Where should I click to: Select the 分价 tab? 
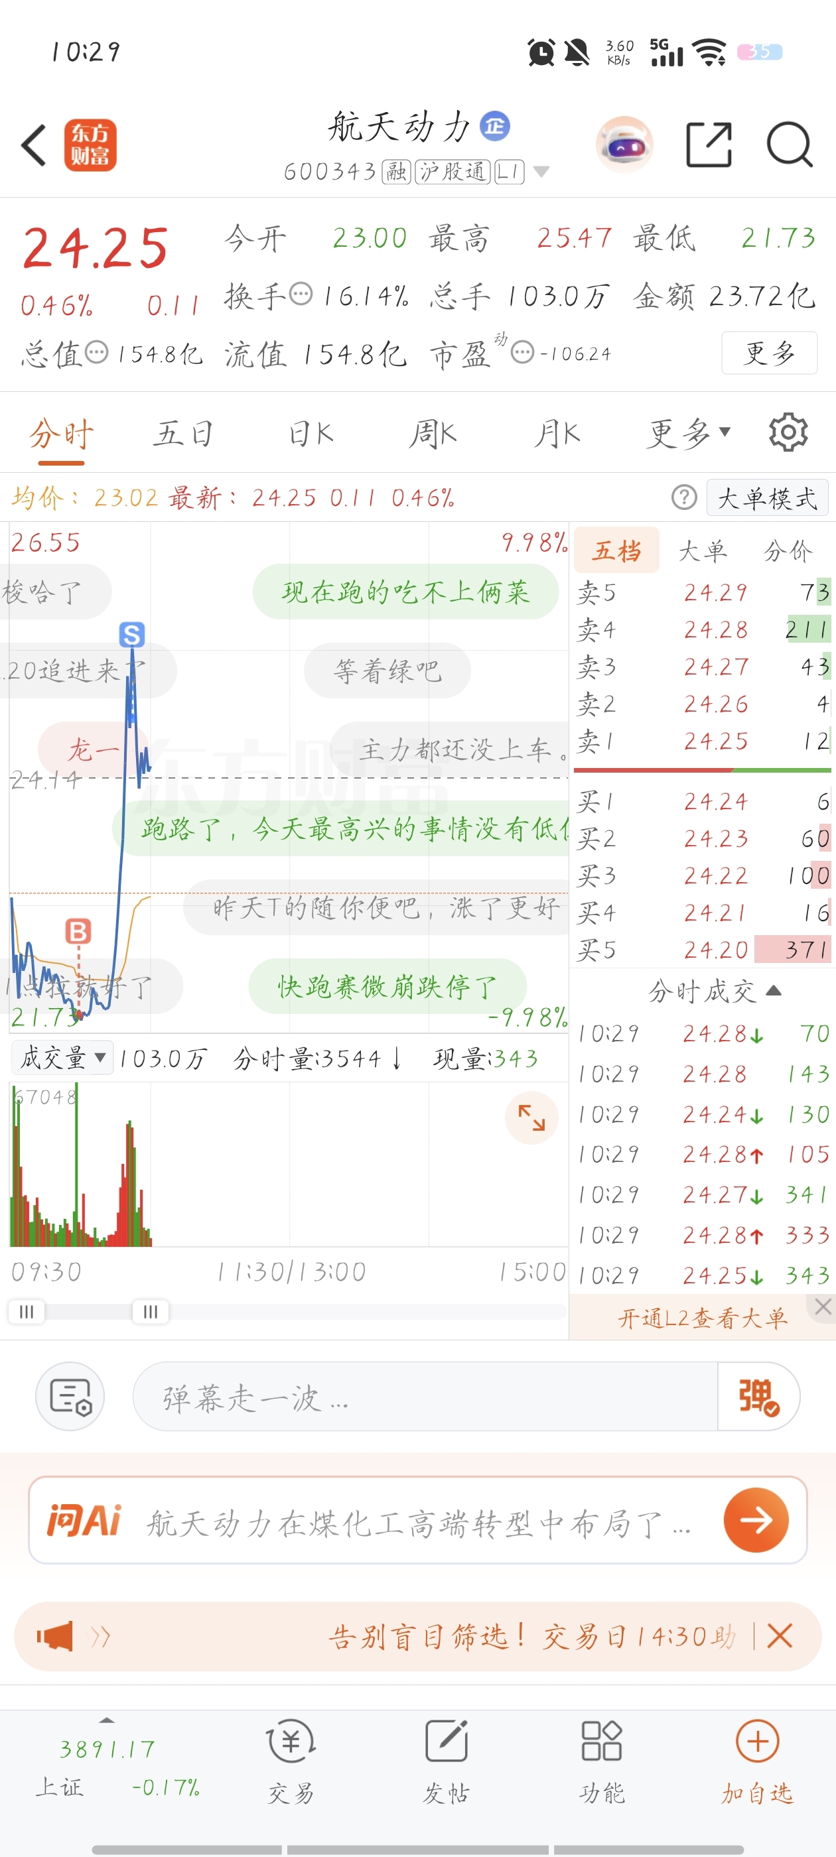(x=788, y=550)
